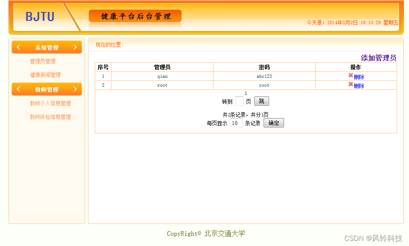409x246 pixels.
Task: Collapse the 系统管理 menu section
Action: click(47, 47)
